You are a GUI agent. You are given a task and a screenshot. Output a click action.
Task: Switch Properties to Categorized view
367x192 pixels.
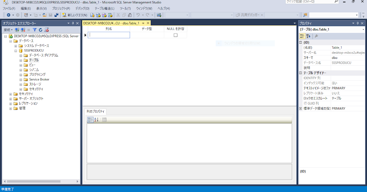point(302,36)
